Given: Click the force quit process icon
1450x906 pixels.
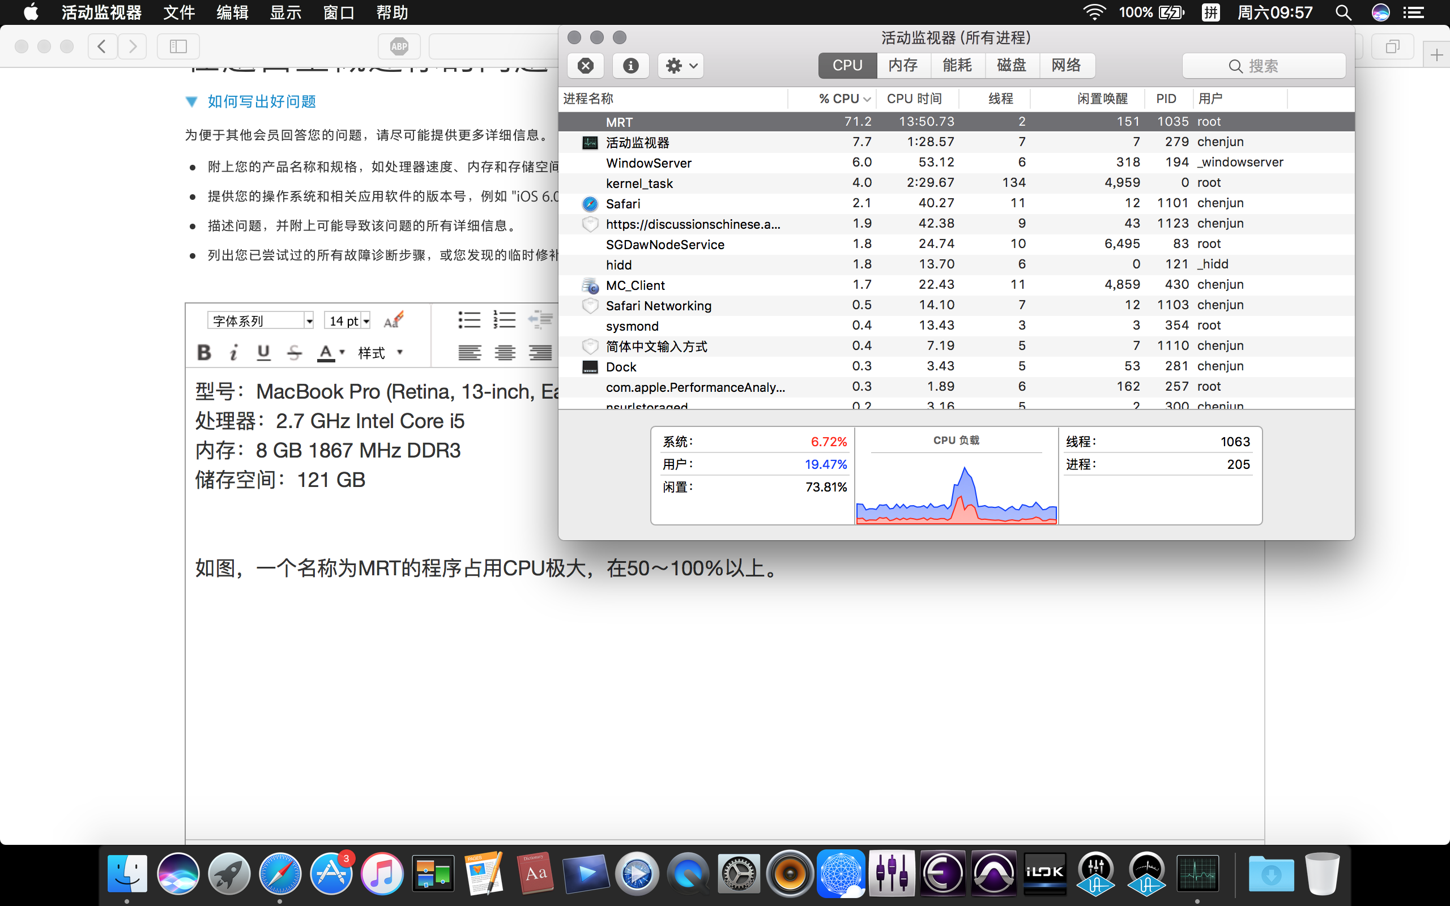Looking at the screenshot, I should tap(586, 65).
